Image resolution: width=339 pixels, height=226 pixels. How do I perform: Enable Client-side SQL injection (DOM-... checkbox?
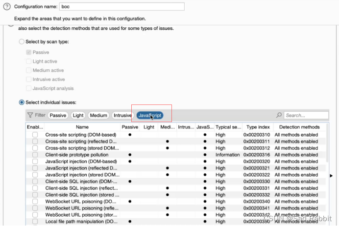point(35,182)
